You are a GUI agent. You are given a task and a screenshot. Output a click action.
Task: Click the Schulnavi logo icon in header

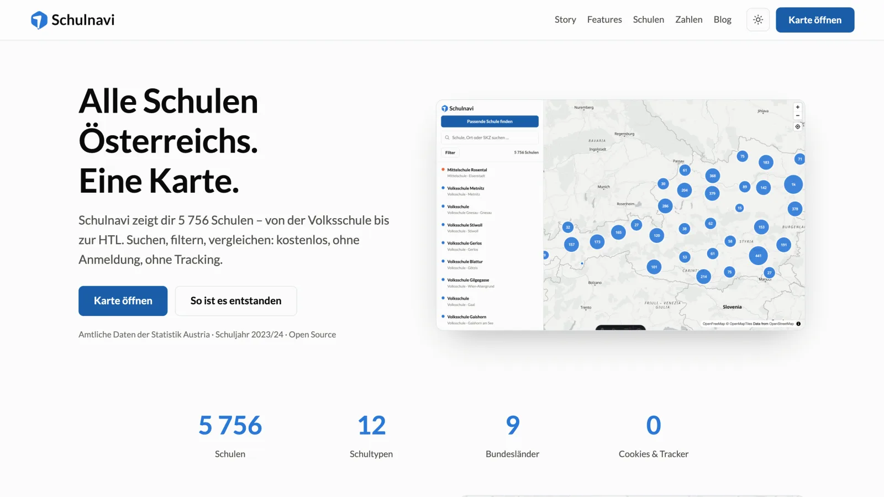pyautogui.click(x=39, y=20)
